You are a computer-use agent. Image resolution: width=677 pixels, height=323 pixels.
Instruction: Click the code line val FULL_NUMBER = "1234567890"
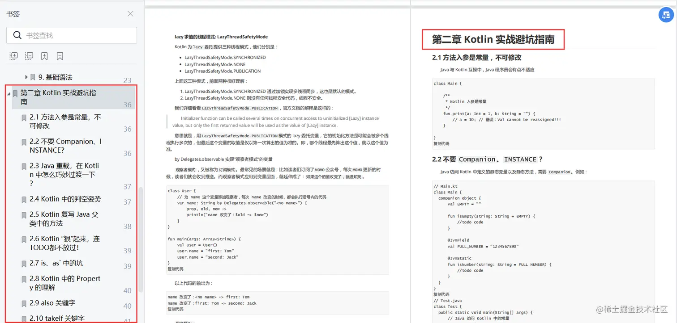tap(484, 247)
